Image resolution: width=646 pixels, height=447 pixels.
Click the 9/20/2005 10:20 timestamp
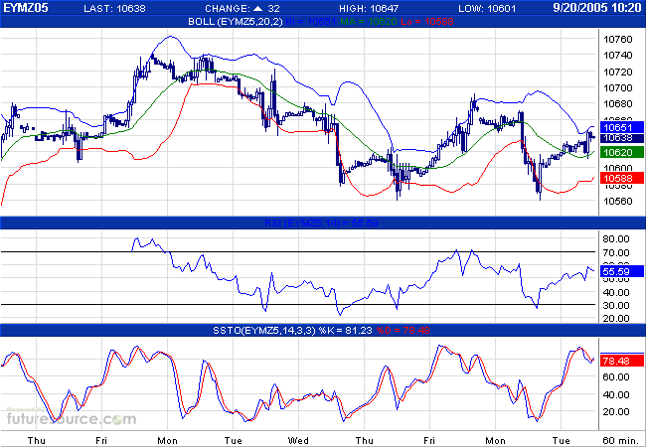click(x=597, y=8)
